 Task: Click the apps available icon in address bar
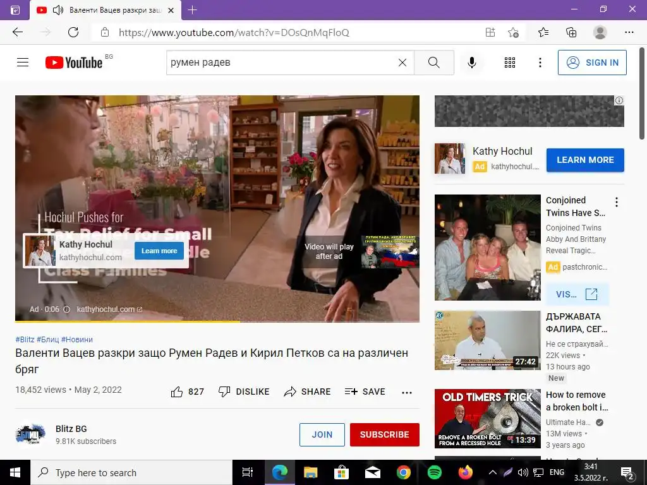pos(490,32)
